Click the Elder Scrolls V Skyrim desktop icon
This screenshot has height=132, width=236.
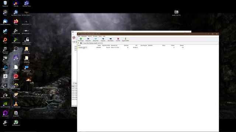point(27,40)
